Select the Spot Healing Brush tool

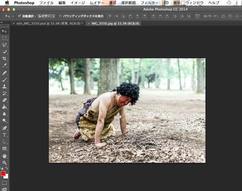[x=5, y=73]
